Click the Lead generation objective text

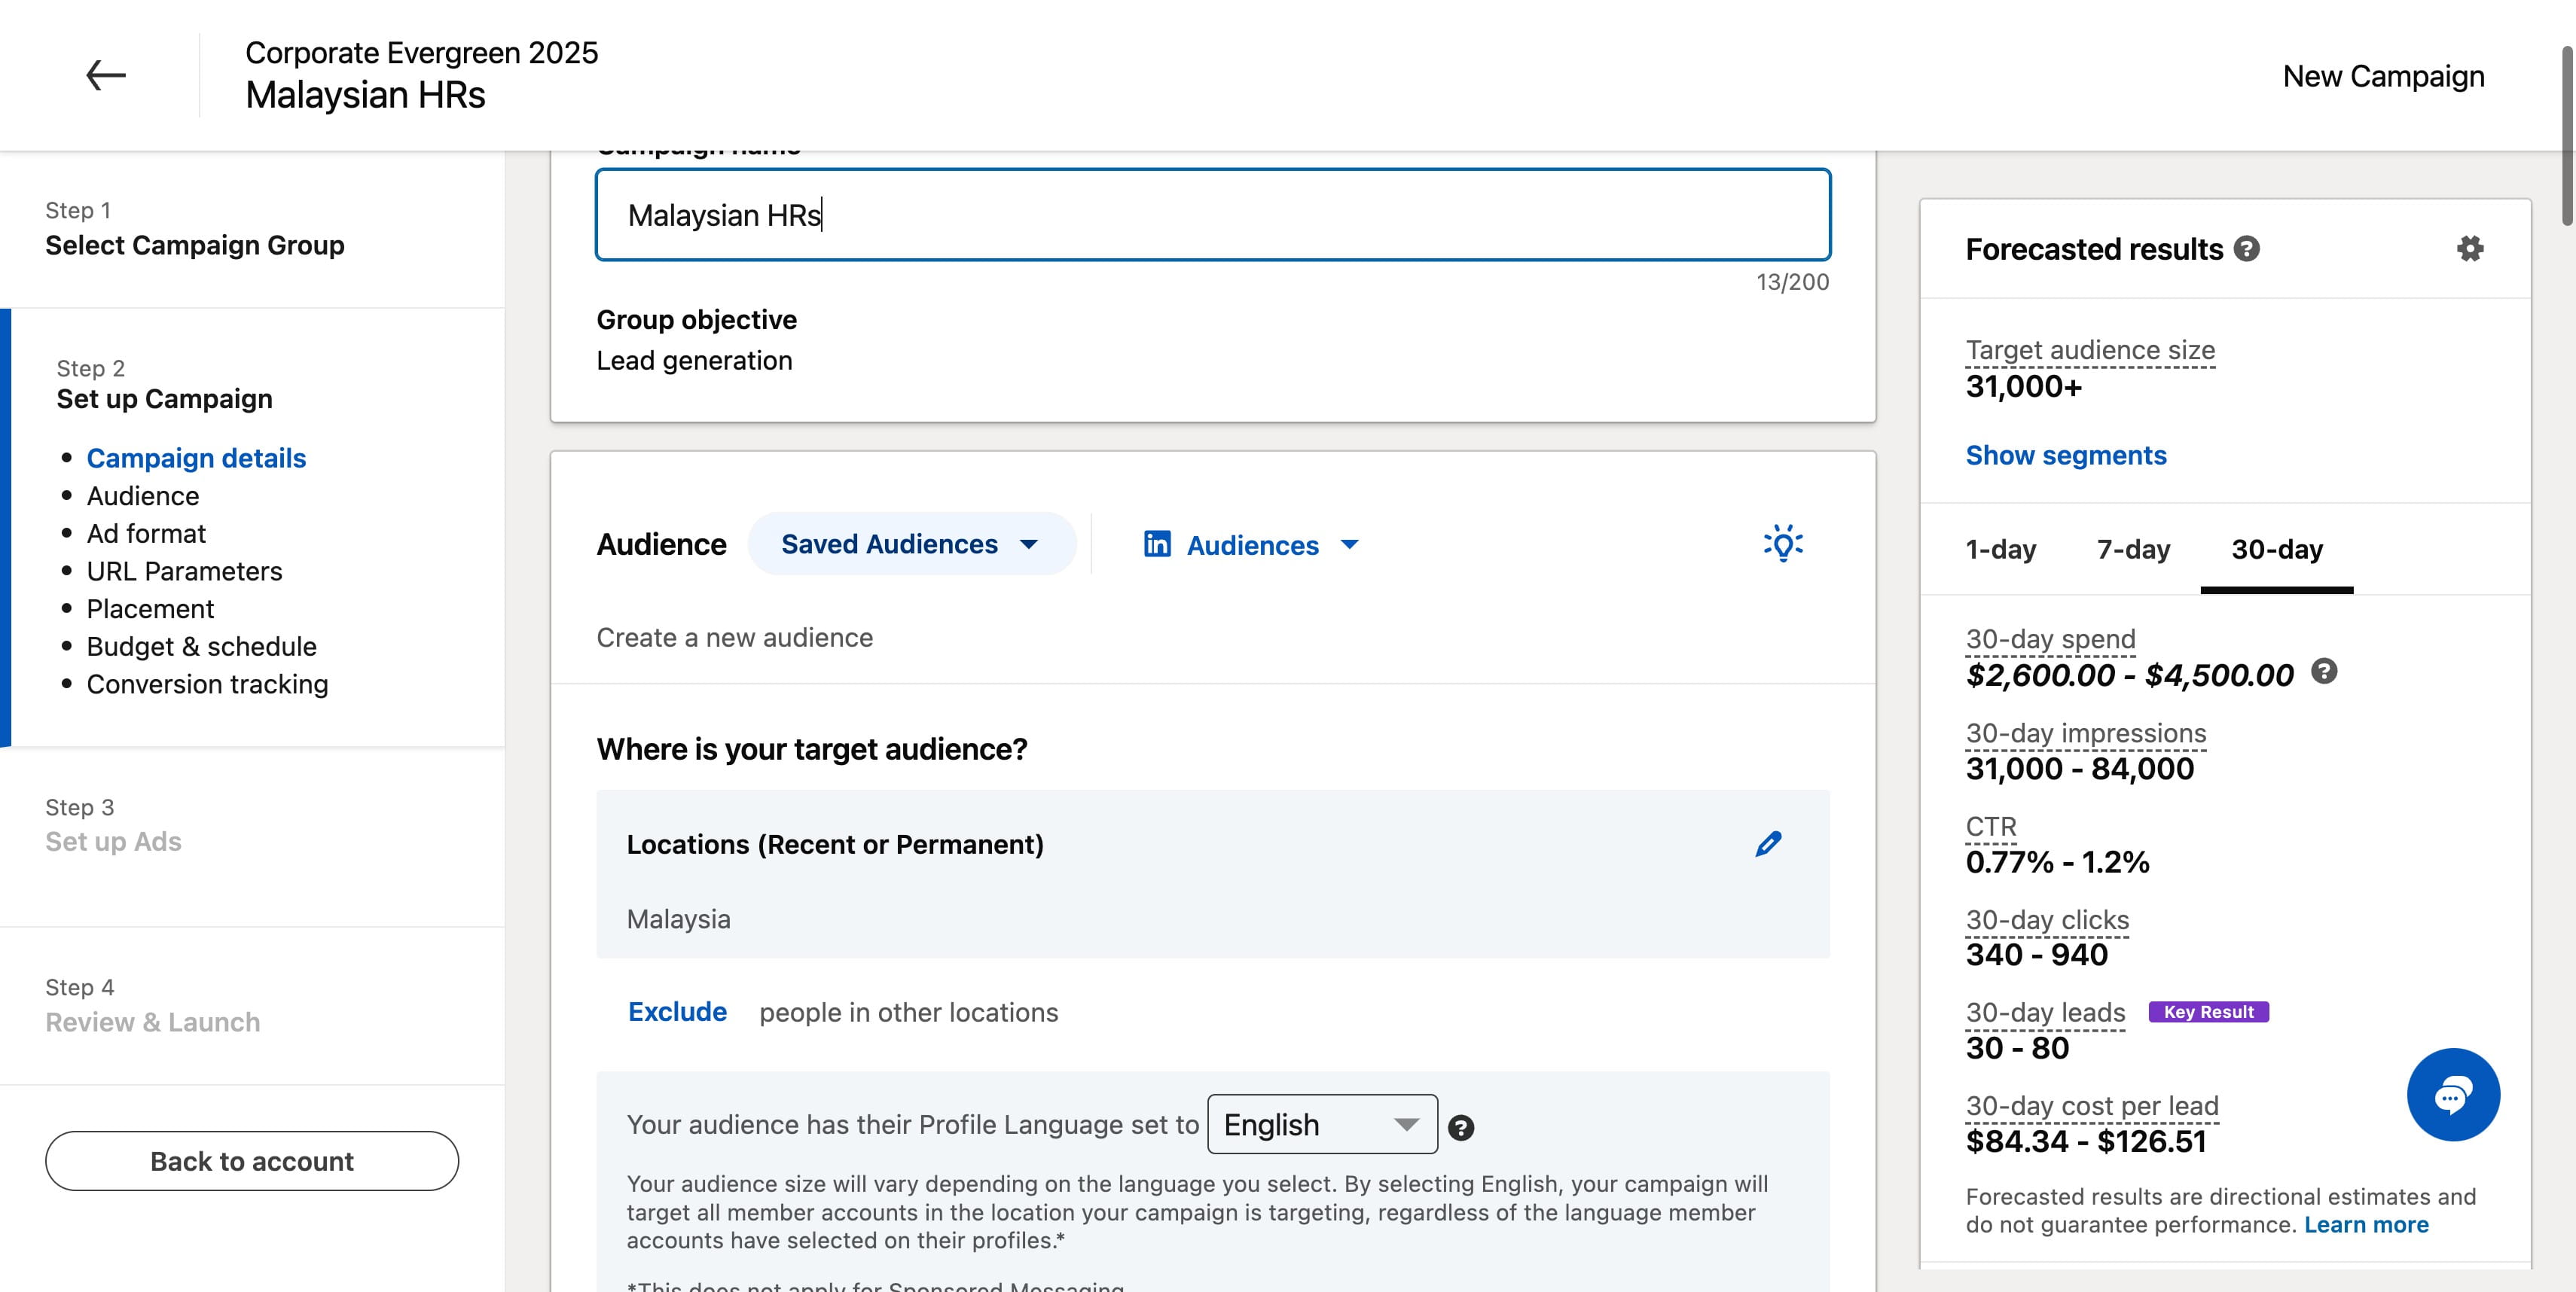[x=694, y=361]
